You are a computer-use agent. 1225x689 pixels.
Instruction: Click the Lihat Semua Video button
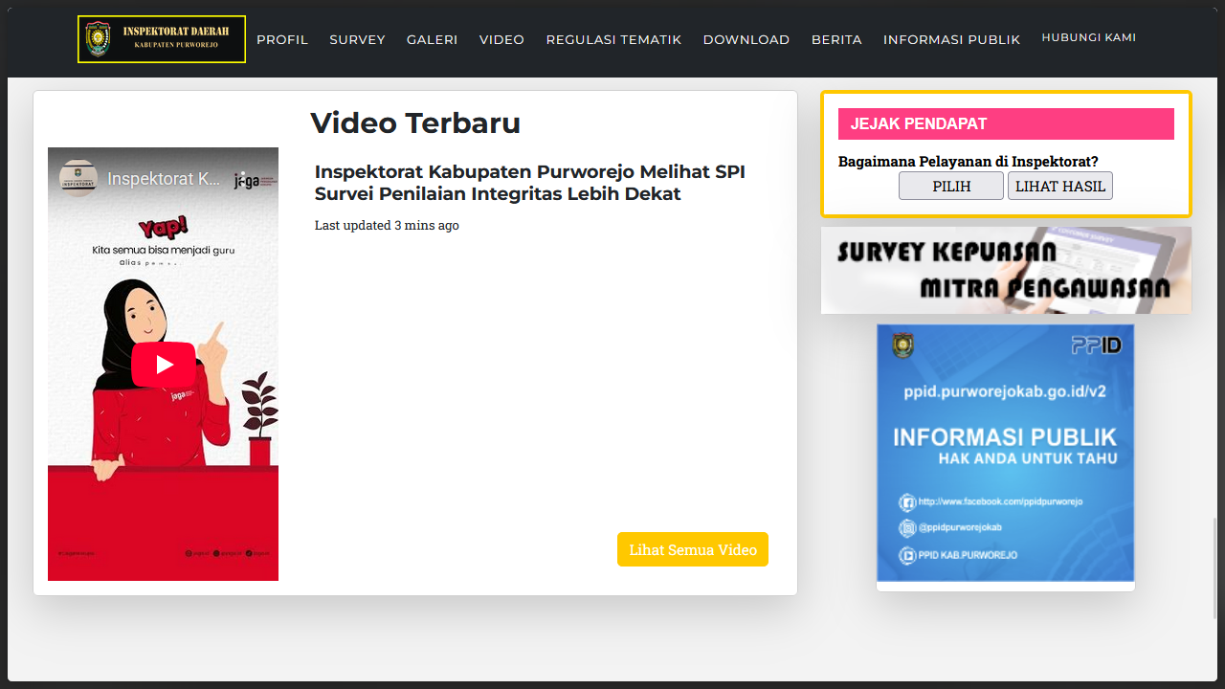coord(692,549)
